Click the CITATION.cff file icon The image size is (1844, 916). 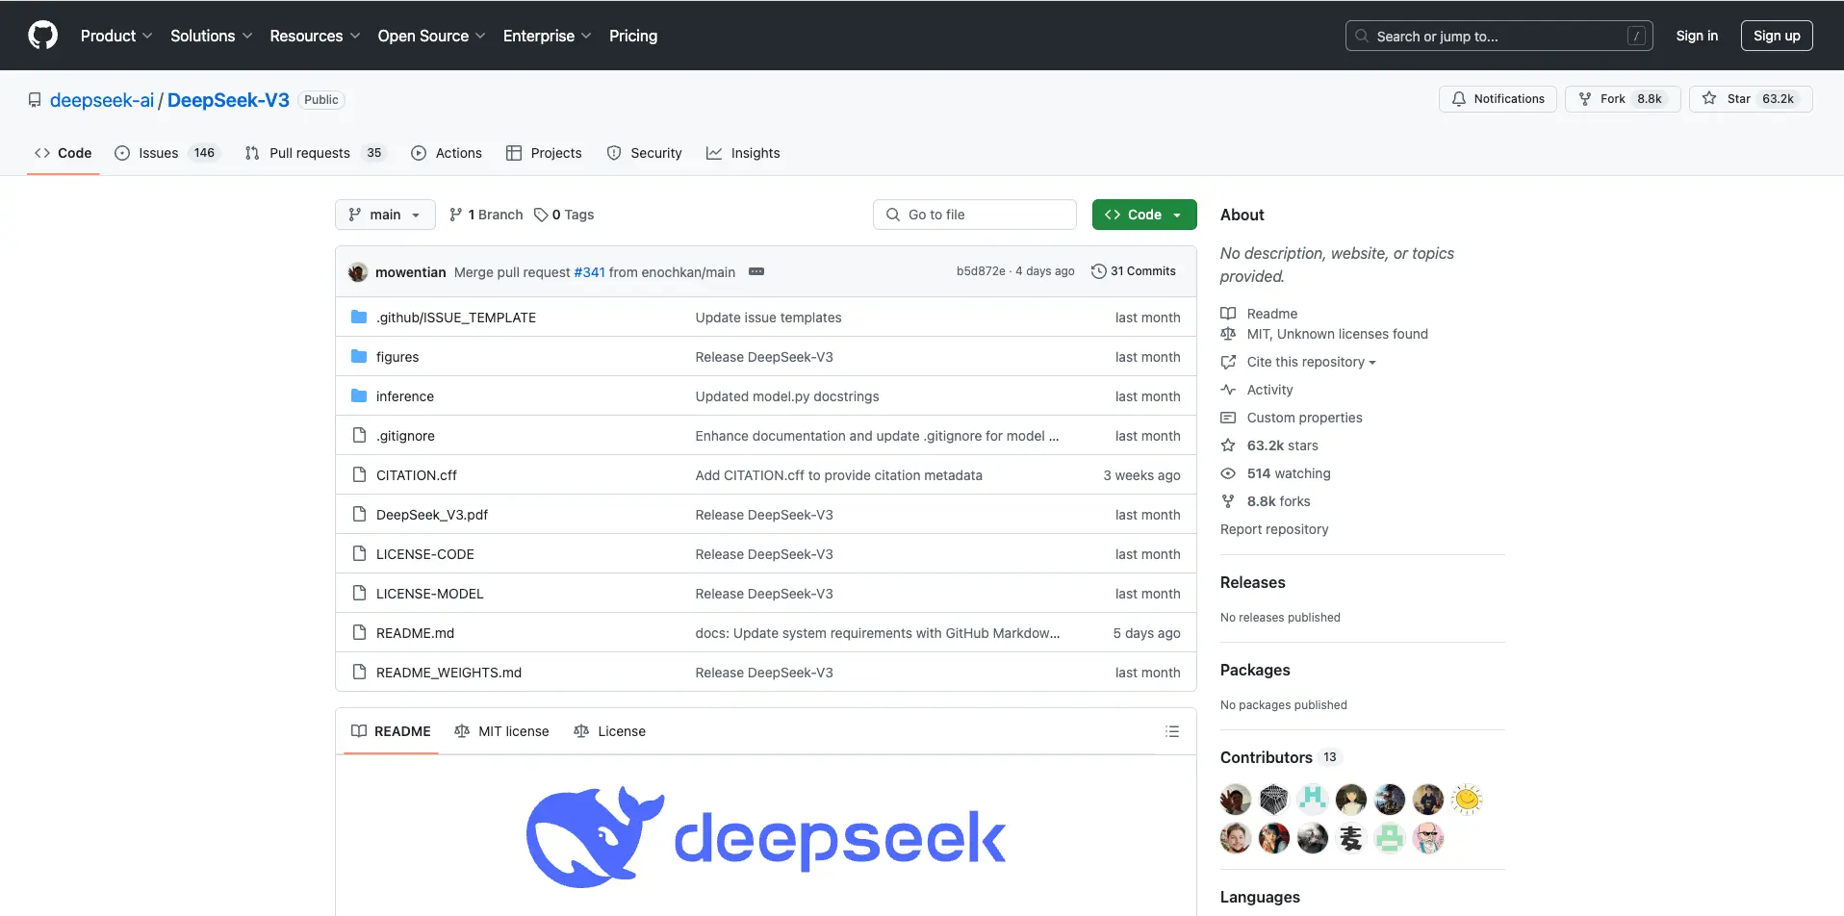pos(359,474)
